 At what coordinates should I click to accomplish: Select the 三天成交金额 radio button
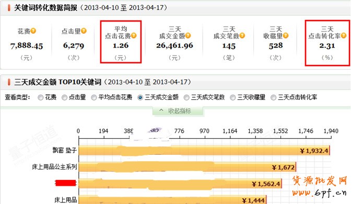pyautogui.click(x=140, y=98)
